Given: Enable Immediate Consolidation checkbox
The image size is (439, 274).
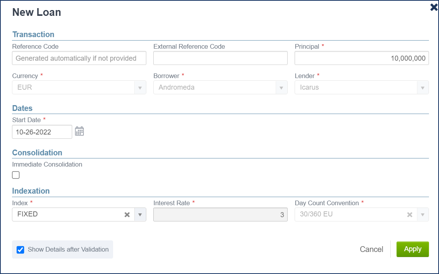Looking at the screenshot, I should point(16,175).
